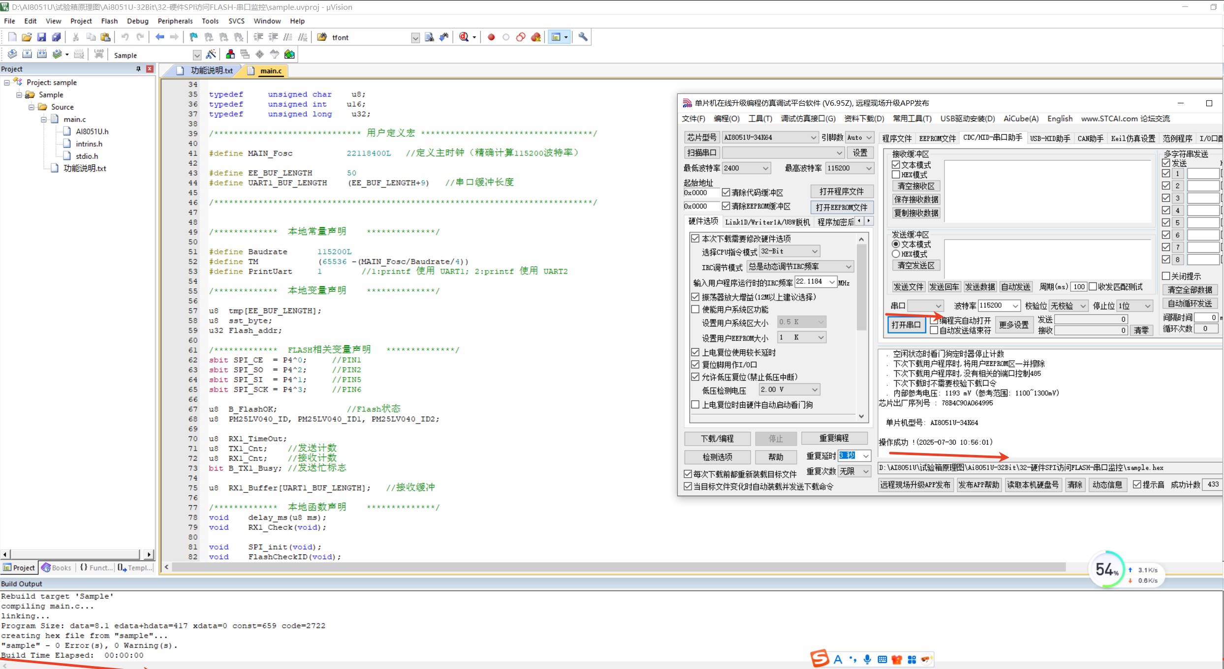Toggle 清除代码缓冲区 checkbox

click(726, 192)
